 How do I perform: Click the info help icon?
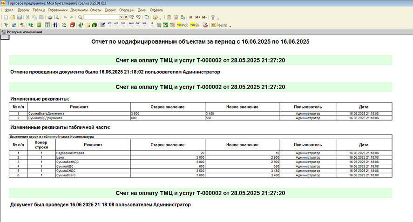(x=155, y=17)
